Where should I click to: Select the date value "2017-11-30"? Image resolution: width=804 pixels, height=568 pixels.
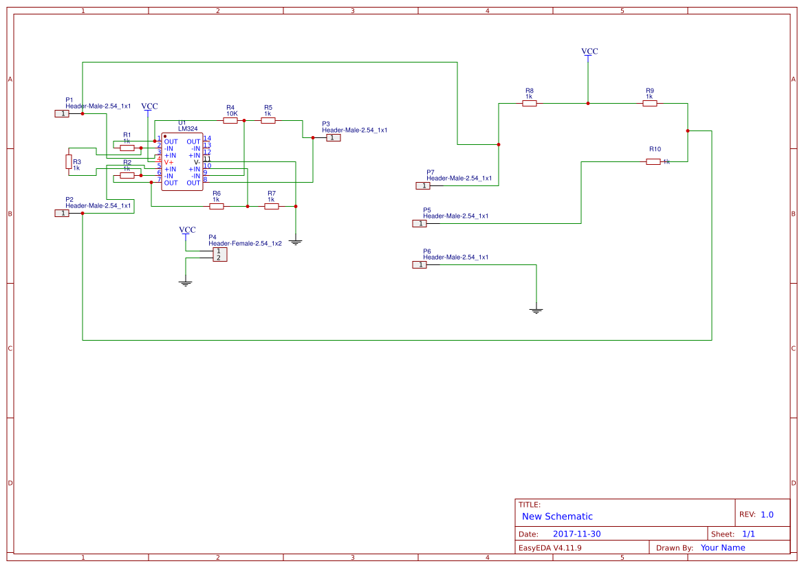coord(576,534)
